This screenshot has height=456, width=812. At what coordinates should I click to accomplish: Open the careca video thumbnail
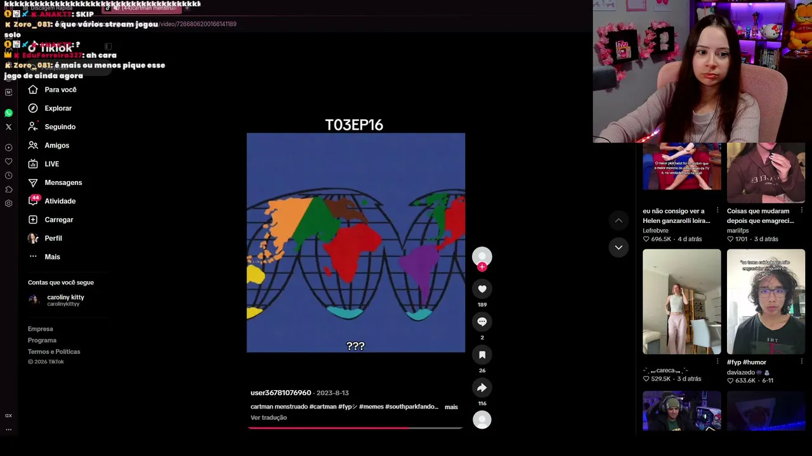click(682, 301)
